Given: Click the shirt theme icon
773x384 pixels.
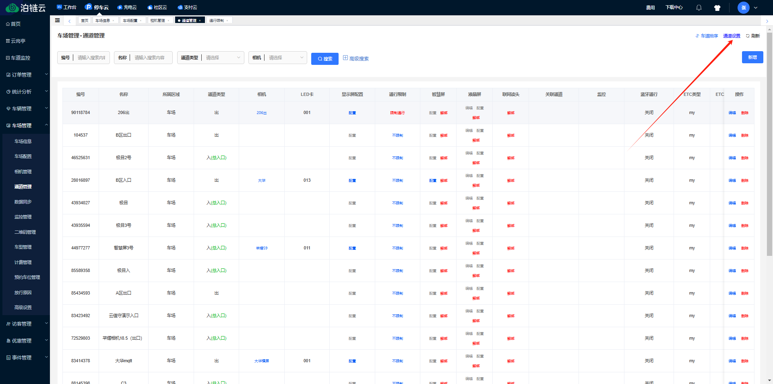Looking at the screenshot, I should (x=717, y=8).
